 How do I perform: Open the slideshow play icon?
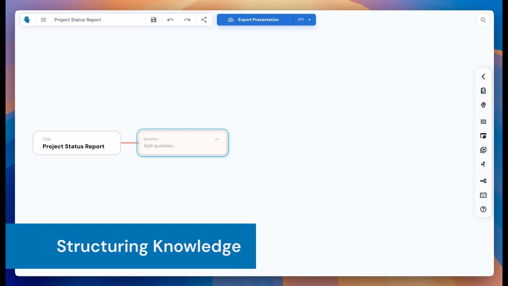[x=483, y=150]
